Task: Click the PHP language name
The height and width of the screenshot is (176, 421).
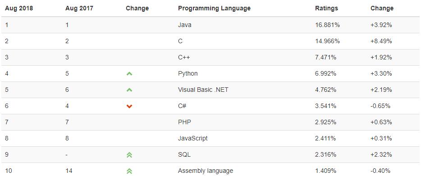Action: (184, 122)
